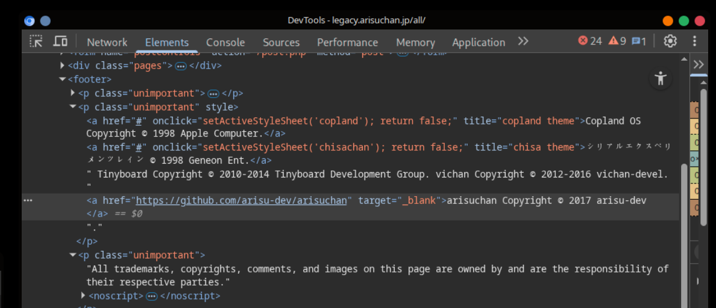716x308 pixels.
Task: Open the Sources tab
Action: coord(281,42)
